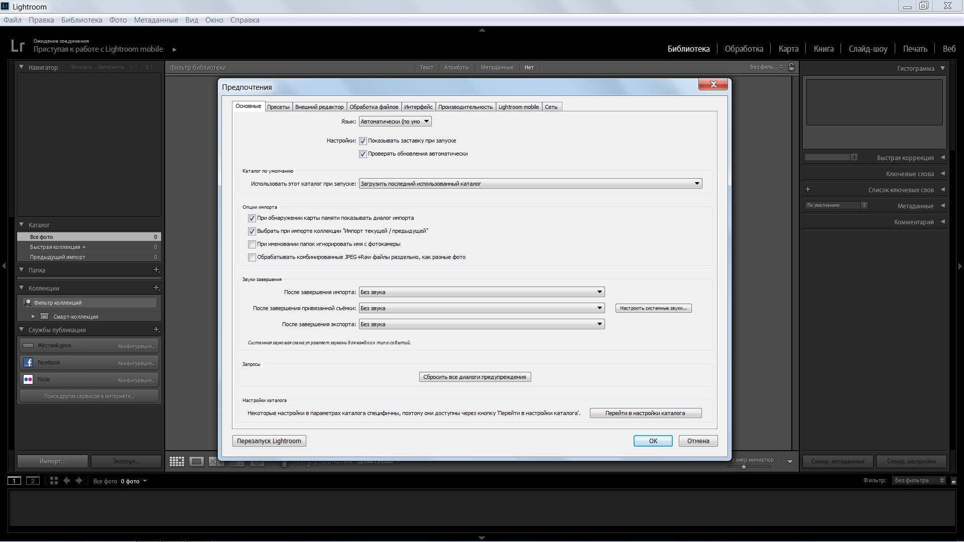Toggle memory card import dialog checkbox
Image resolution: width=964 pixels, height=542 pixels.
point(252,218)
